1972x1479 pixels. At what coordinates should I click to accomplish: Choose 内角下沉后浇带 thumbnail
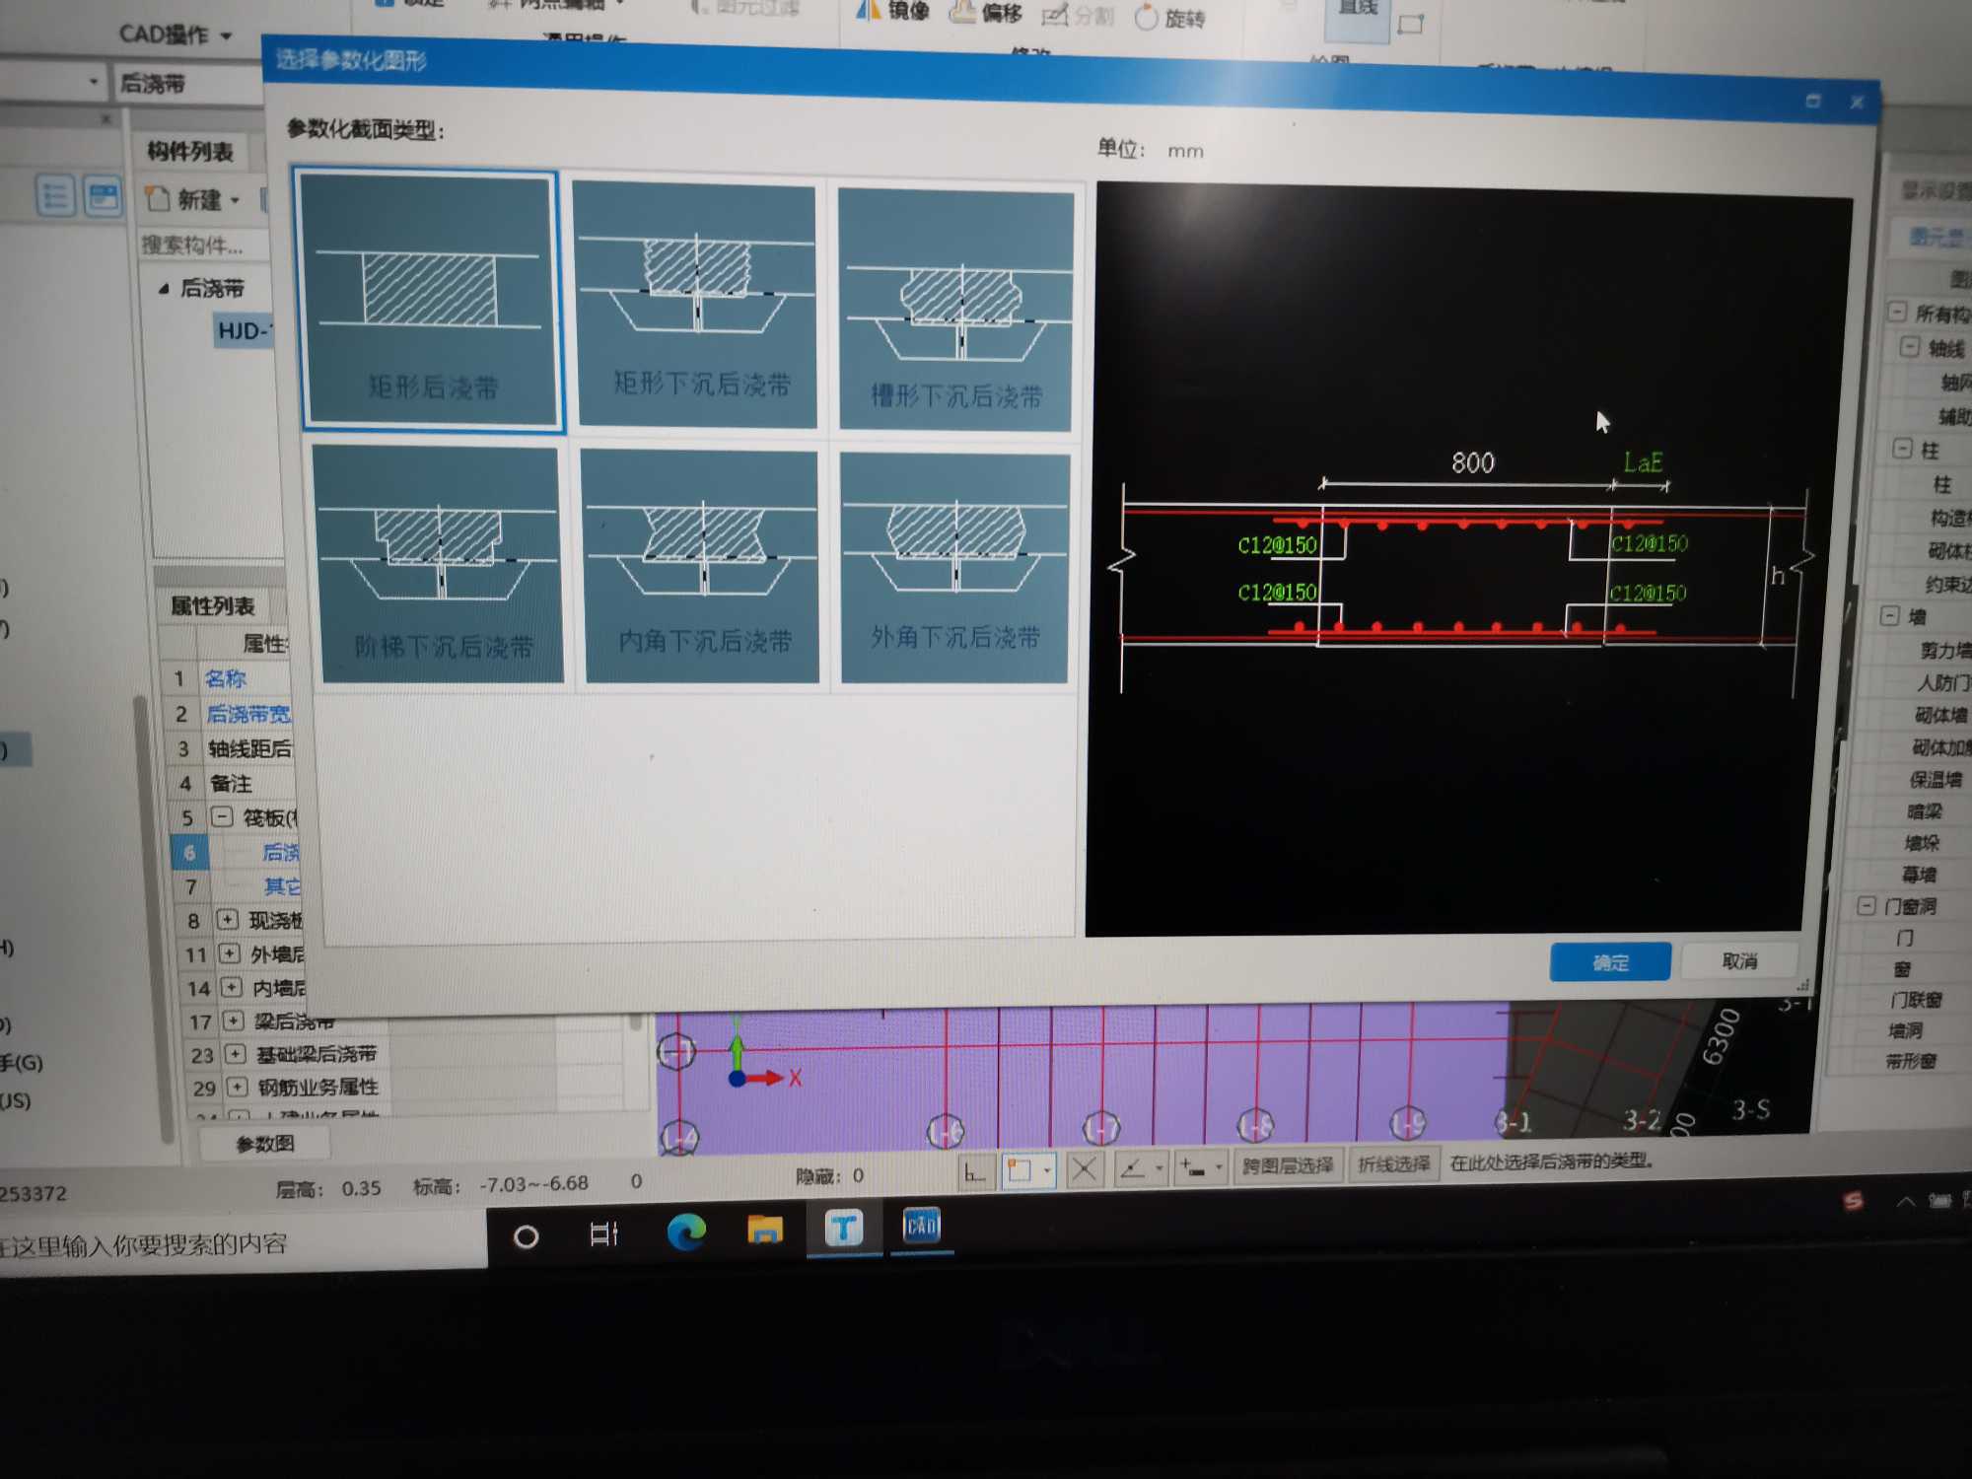[701, 566]
